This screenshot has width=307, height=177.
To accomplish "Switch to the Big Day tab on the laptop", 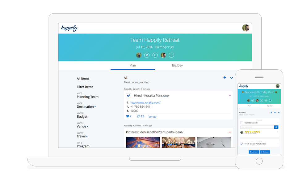I will pos(177,65).
